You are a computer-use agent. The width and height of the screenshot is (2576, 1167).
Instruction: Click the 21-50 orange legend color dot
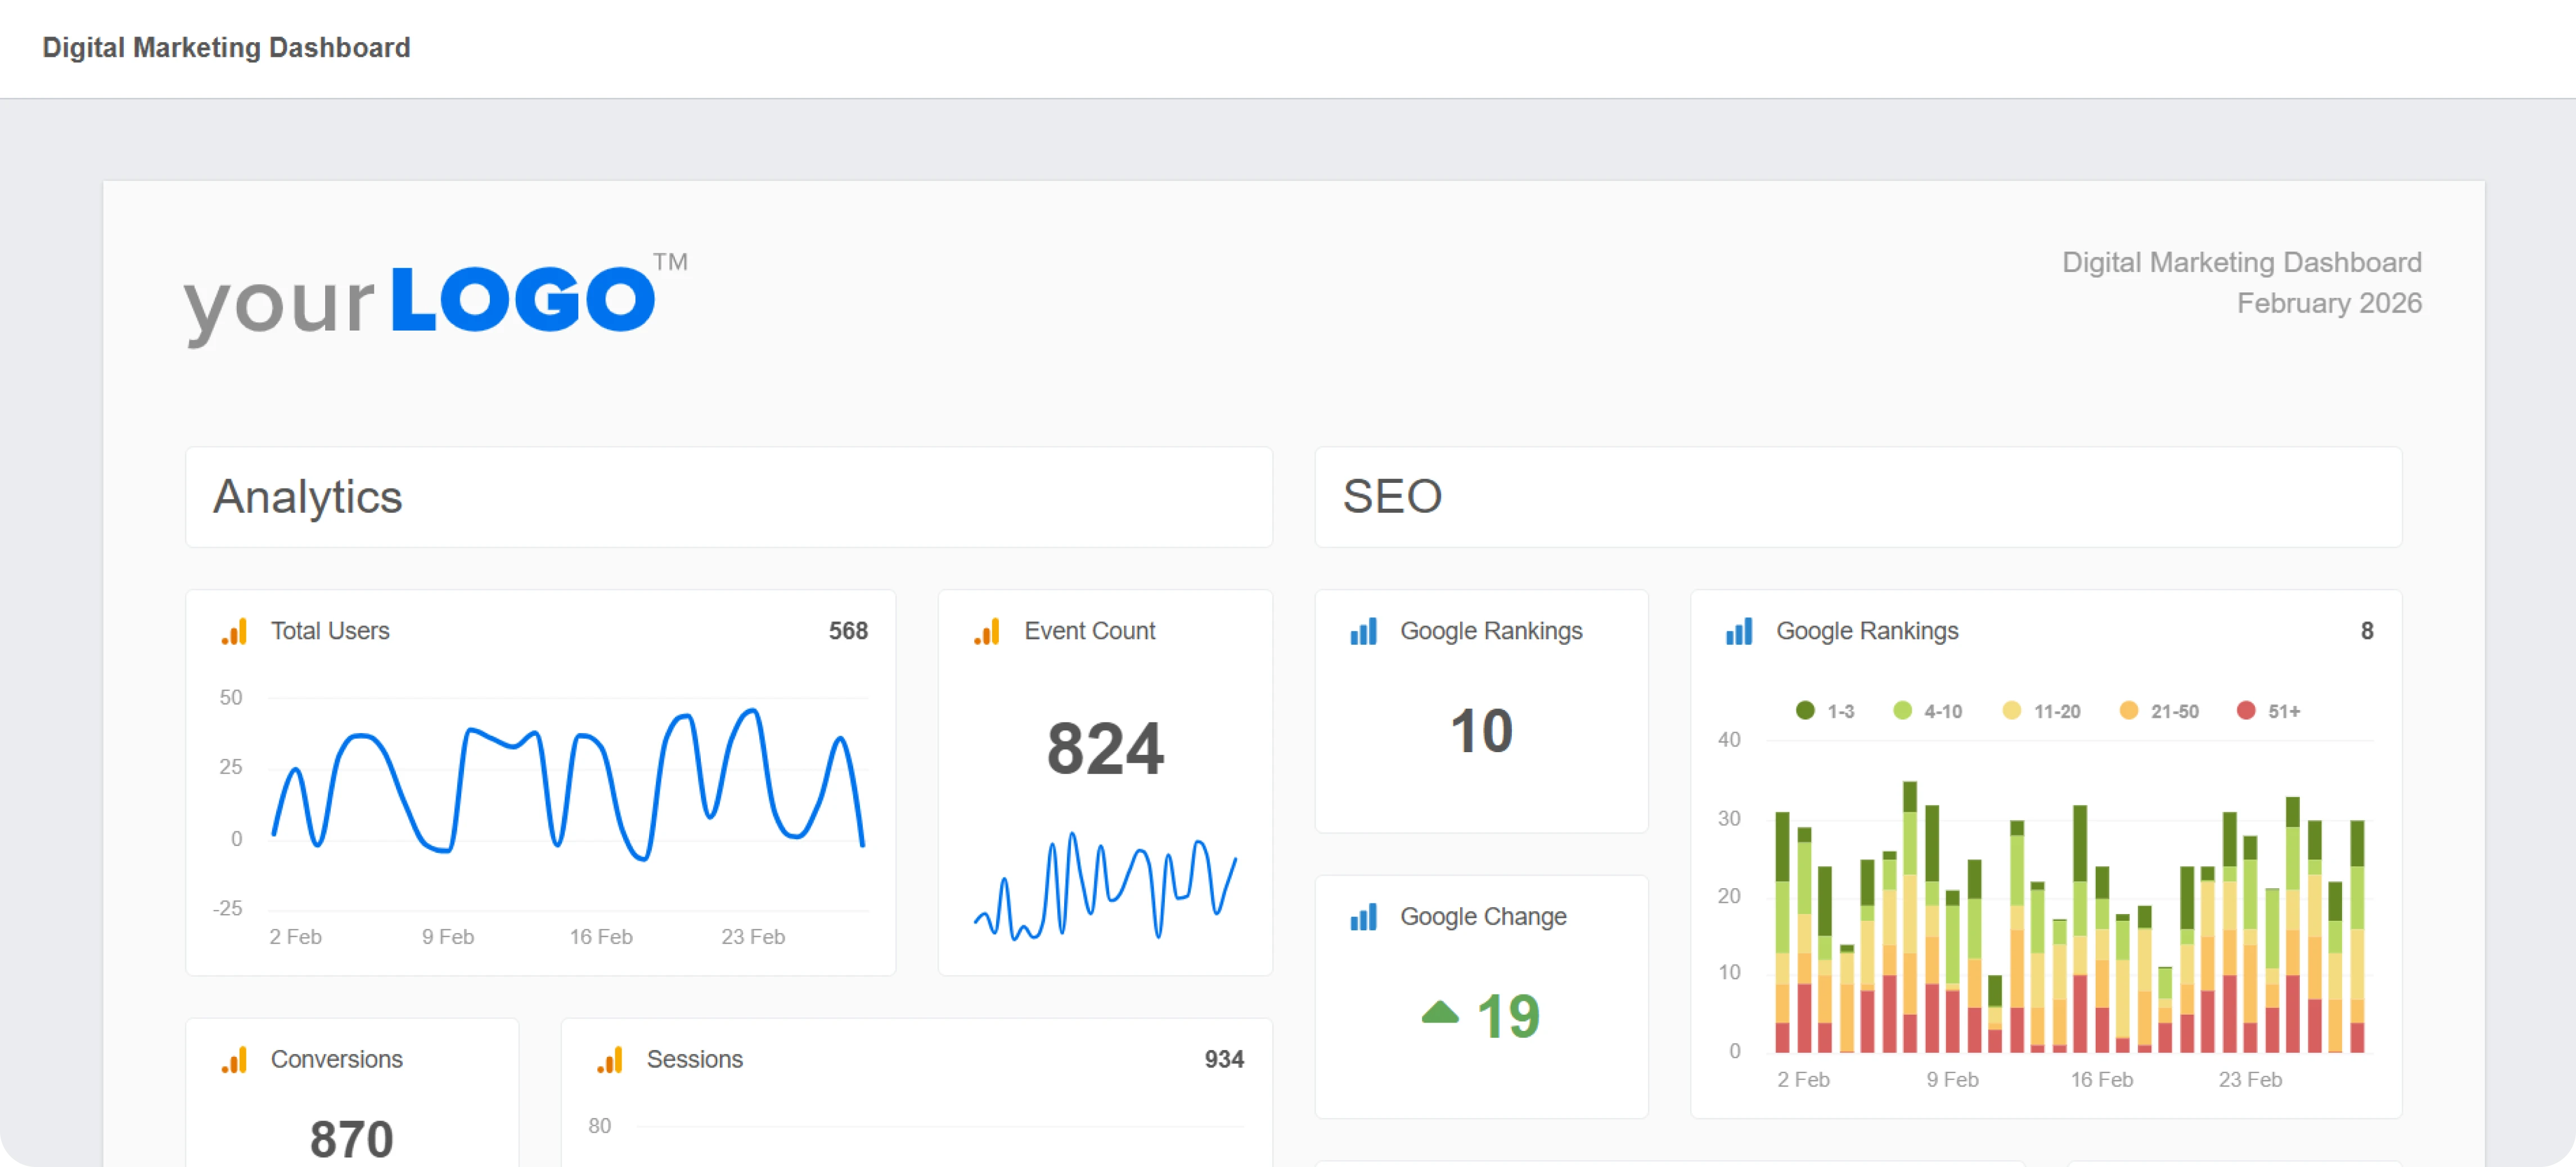(x=2130, y=712)
